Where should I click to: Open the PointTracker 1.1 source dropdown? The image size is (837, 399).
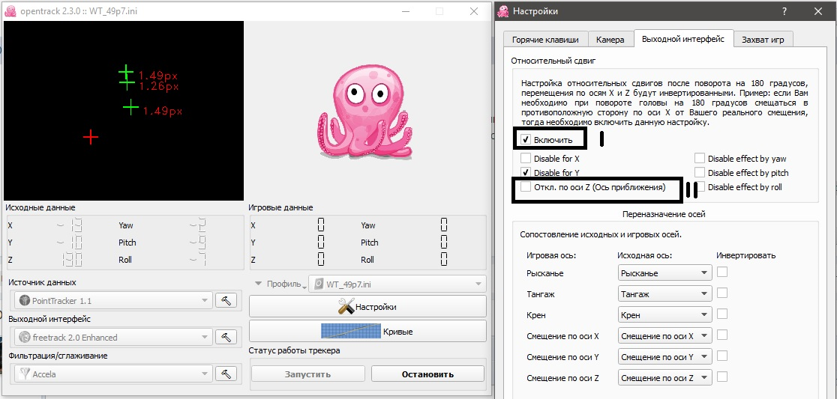point(113,300)
